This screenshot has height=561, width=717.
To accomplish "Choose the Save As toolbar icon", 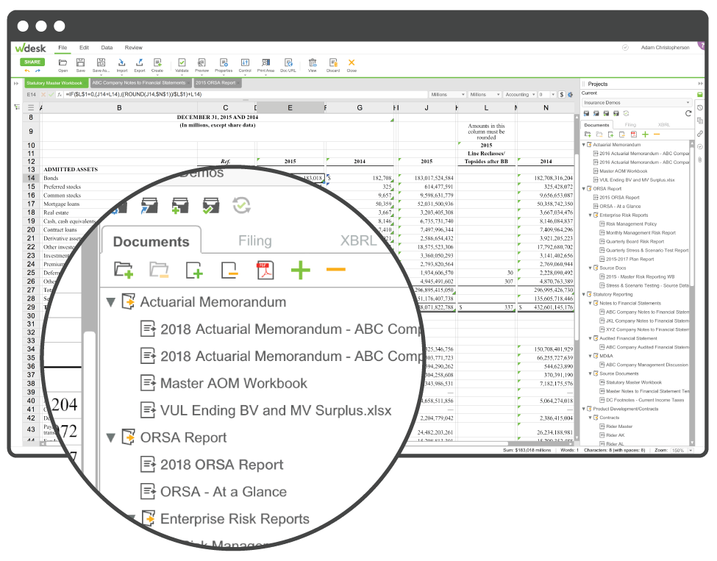I will (101, 62).
